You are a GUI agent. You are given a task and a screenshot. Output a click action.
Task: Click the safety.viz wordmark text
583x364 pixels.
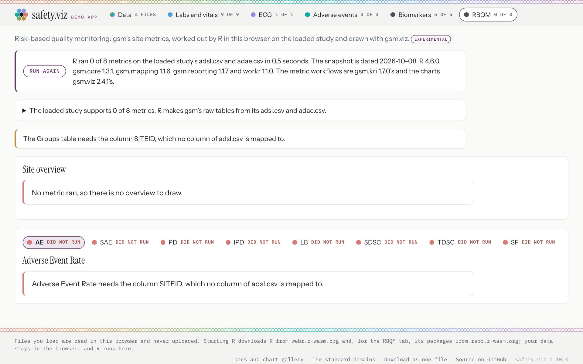click(x=50, y=15)
